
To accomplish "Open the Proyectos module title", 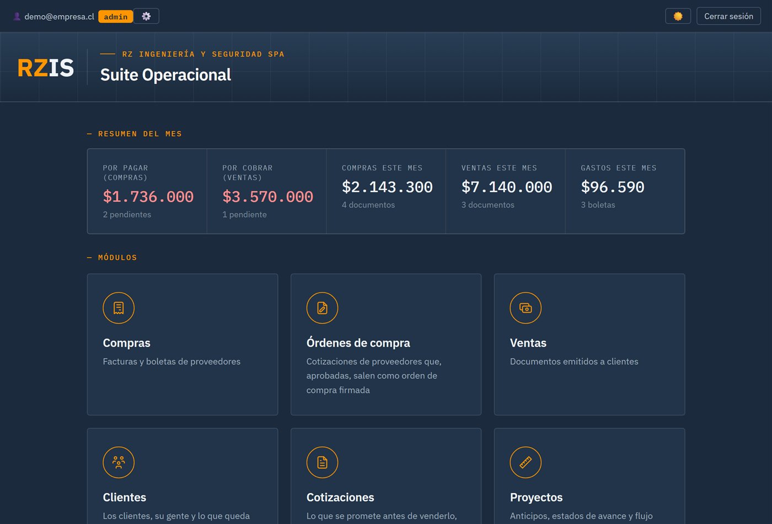I will click(x=536, y=498).
